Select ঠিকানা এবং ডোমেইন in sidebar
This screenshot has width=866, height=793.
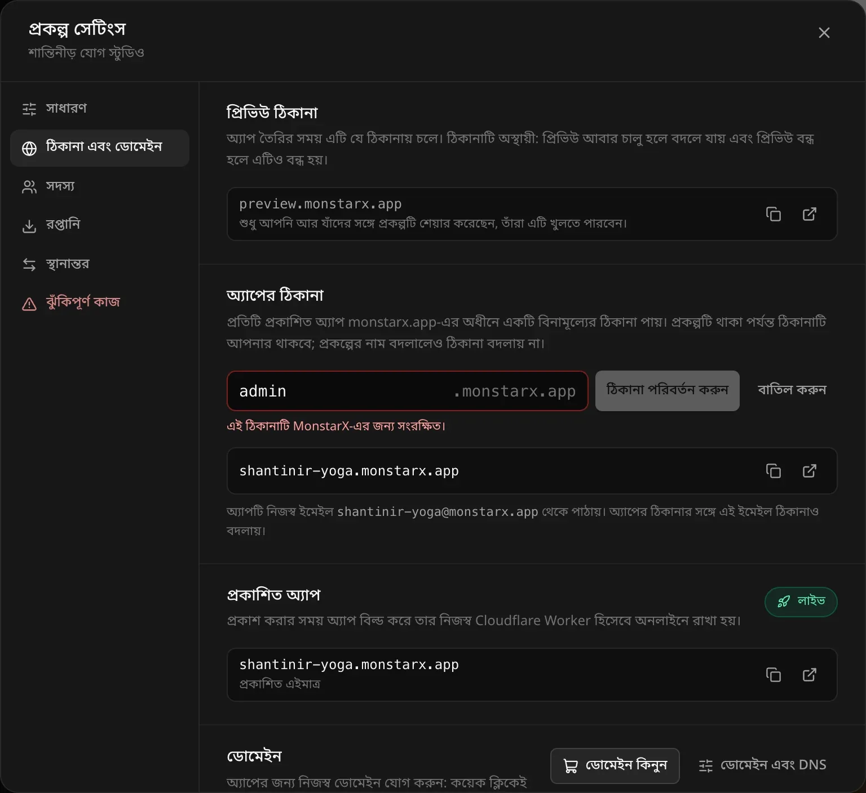[100, 148]
